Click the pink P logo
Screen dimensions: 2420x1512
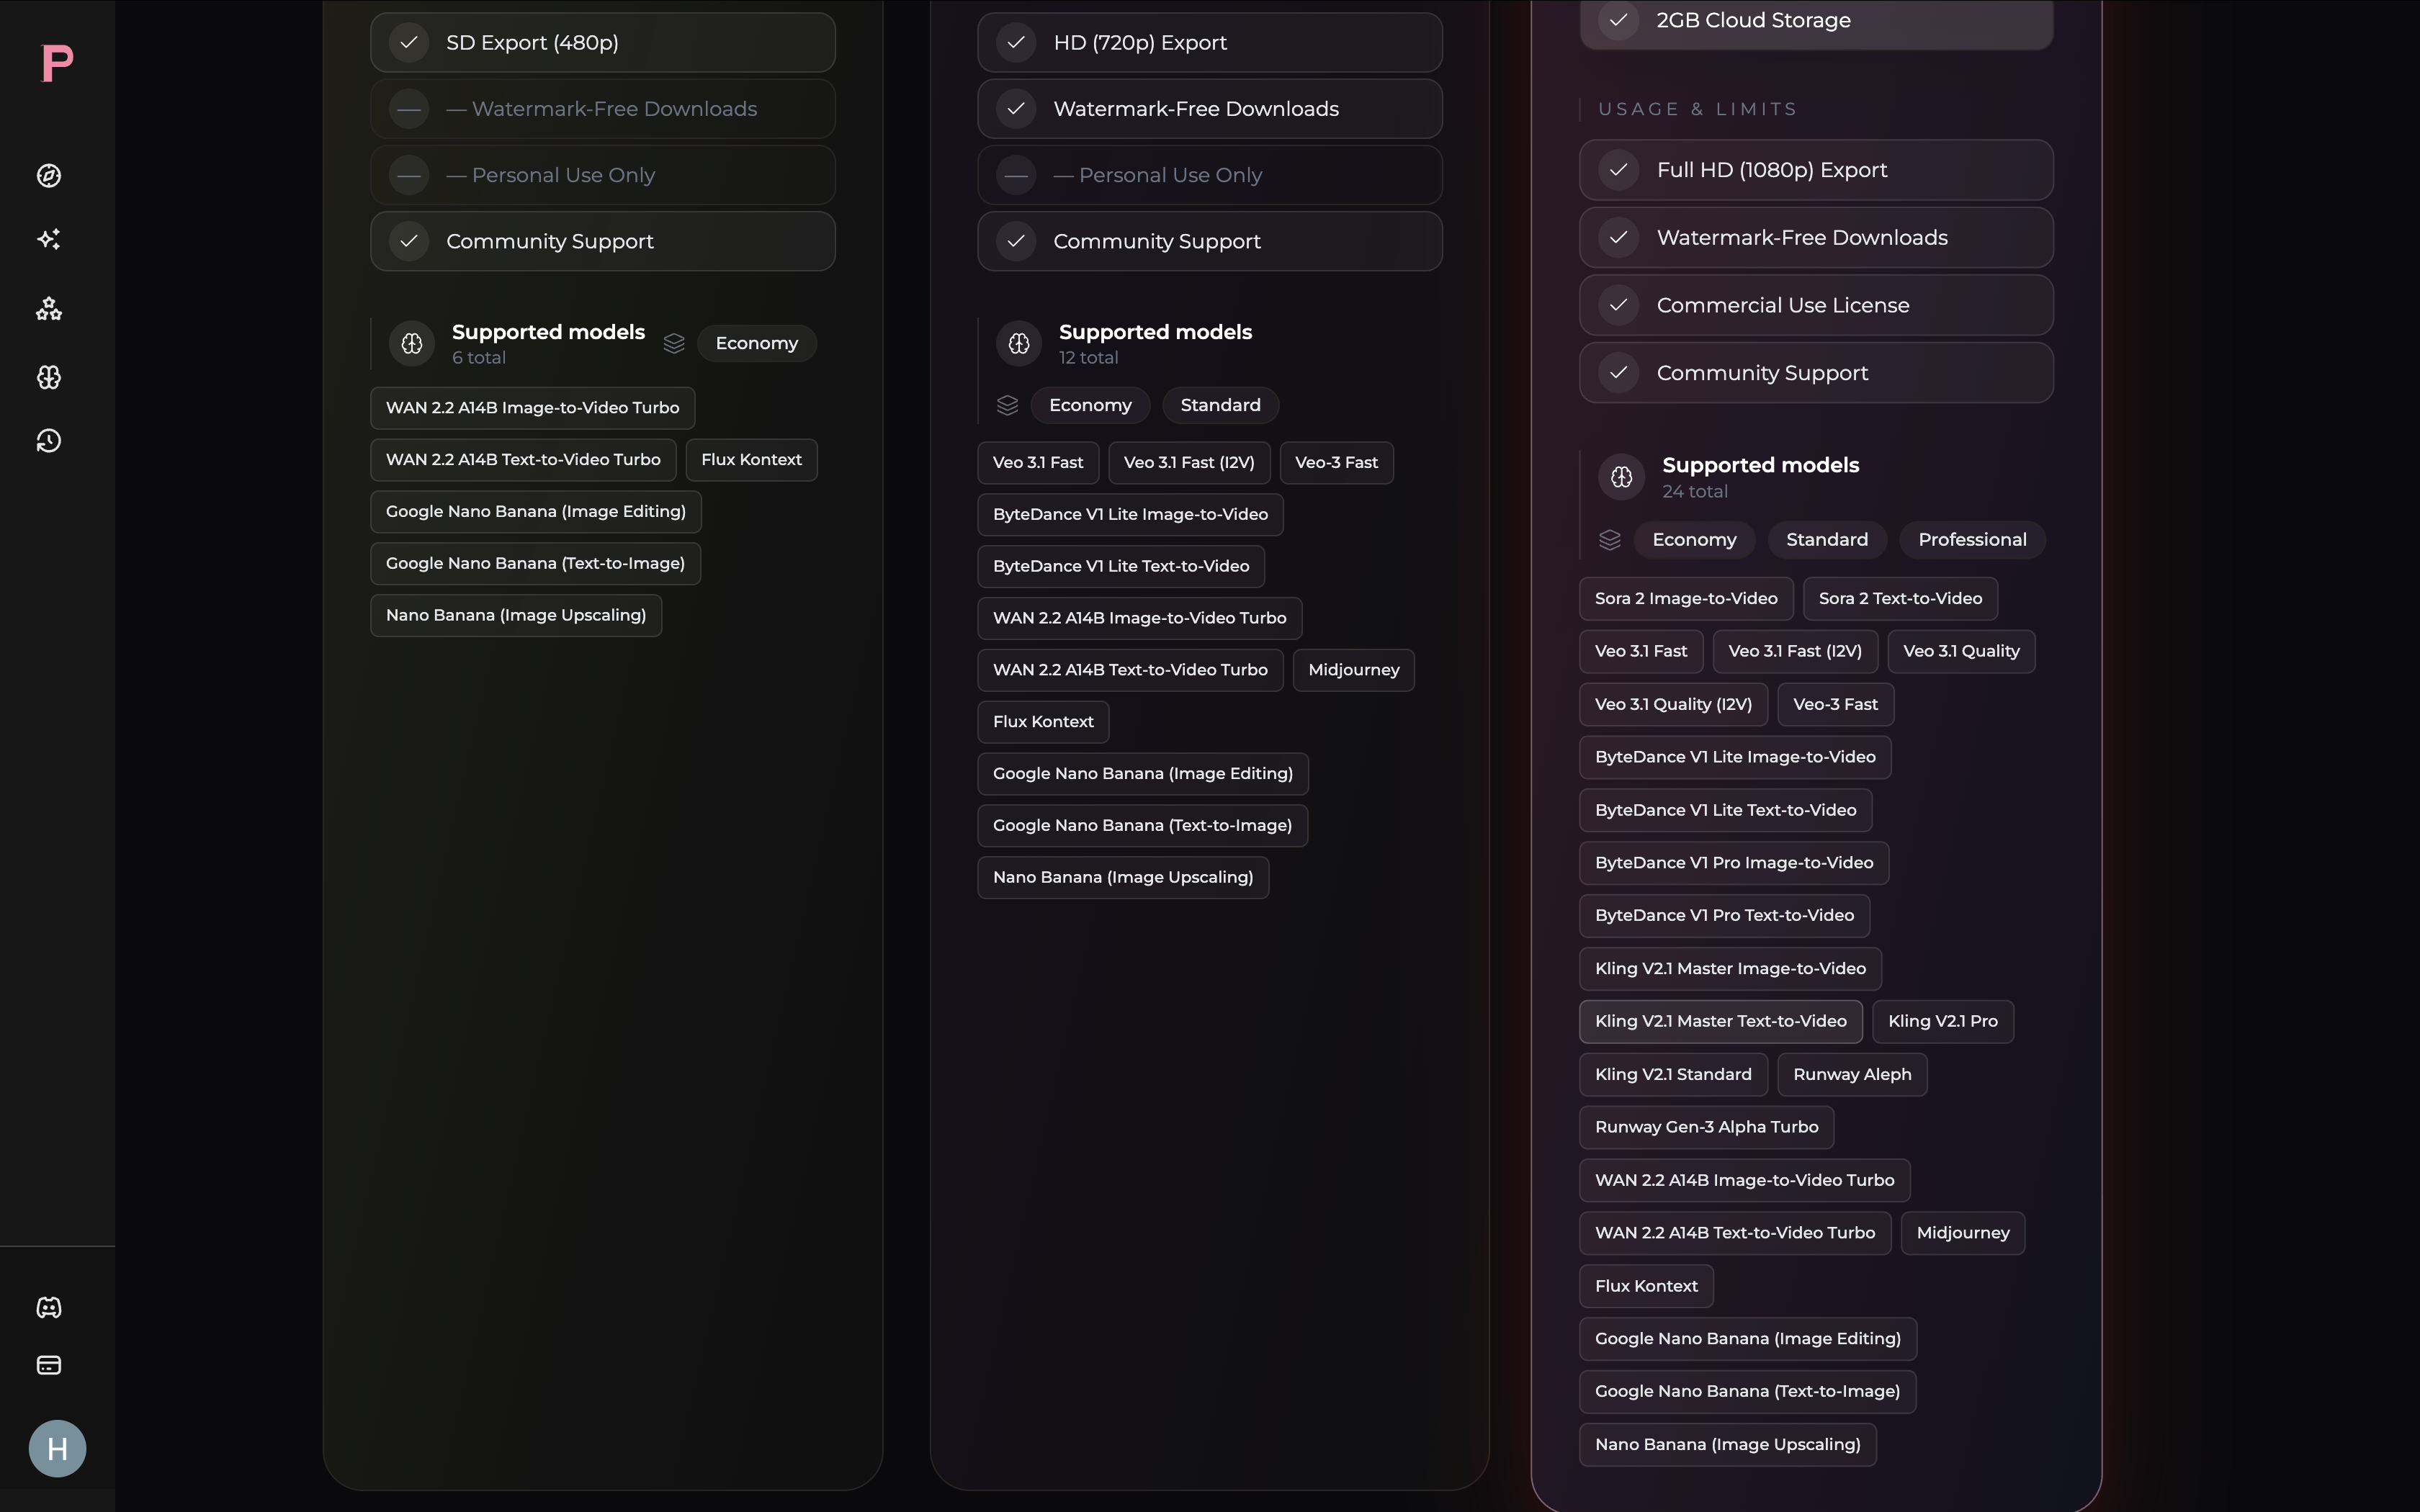point(57,63)
